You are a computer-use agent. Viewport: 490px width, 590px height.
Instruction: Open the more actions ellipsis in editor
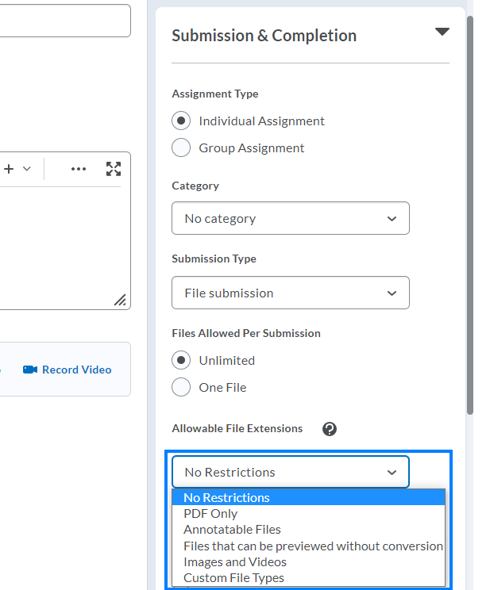tap(79, 169)
